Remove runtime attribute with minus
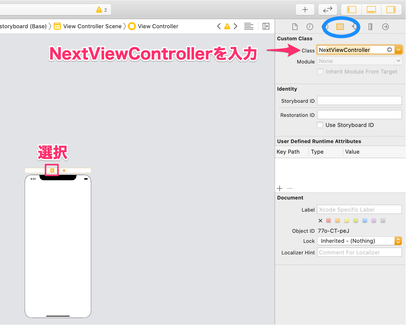 (290, 188)
